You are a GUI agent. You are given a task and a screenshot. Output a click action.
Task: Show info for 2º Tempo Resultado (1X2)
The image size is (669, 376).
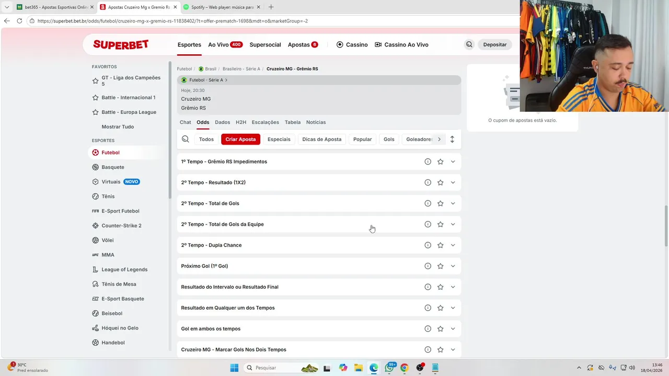point(428,182)
